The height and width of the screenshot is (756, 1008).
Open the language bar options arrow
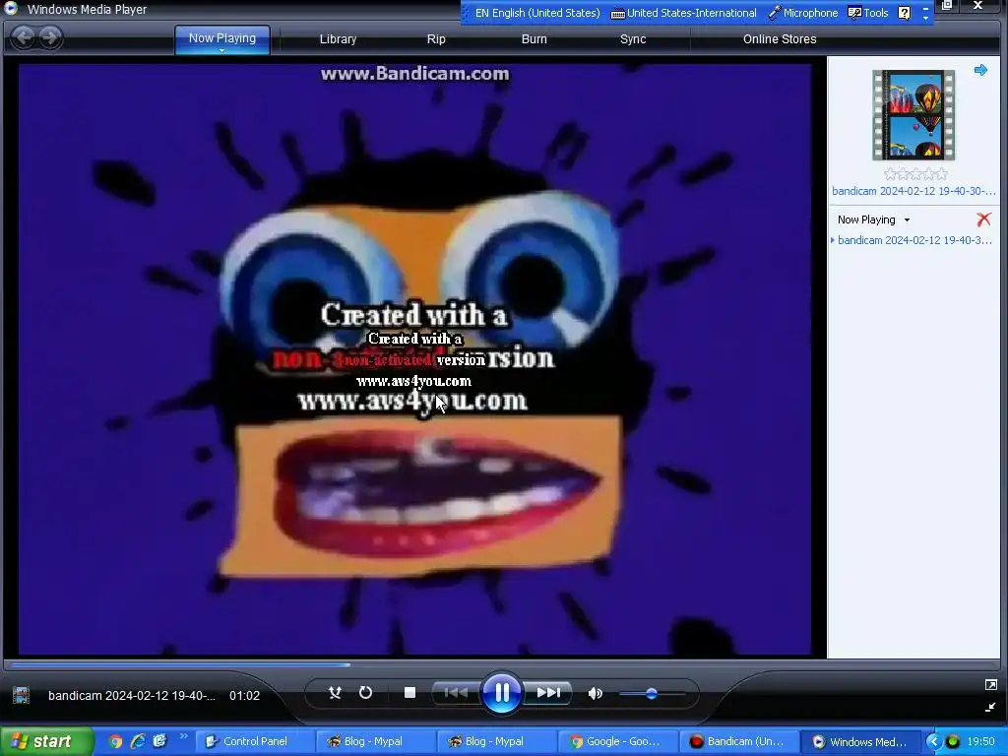point(925,18)
